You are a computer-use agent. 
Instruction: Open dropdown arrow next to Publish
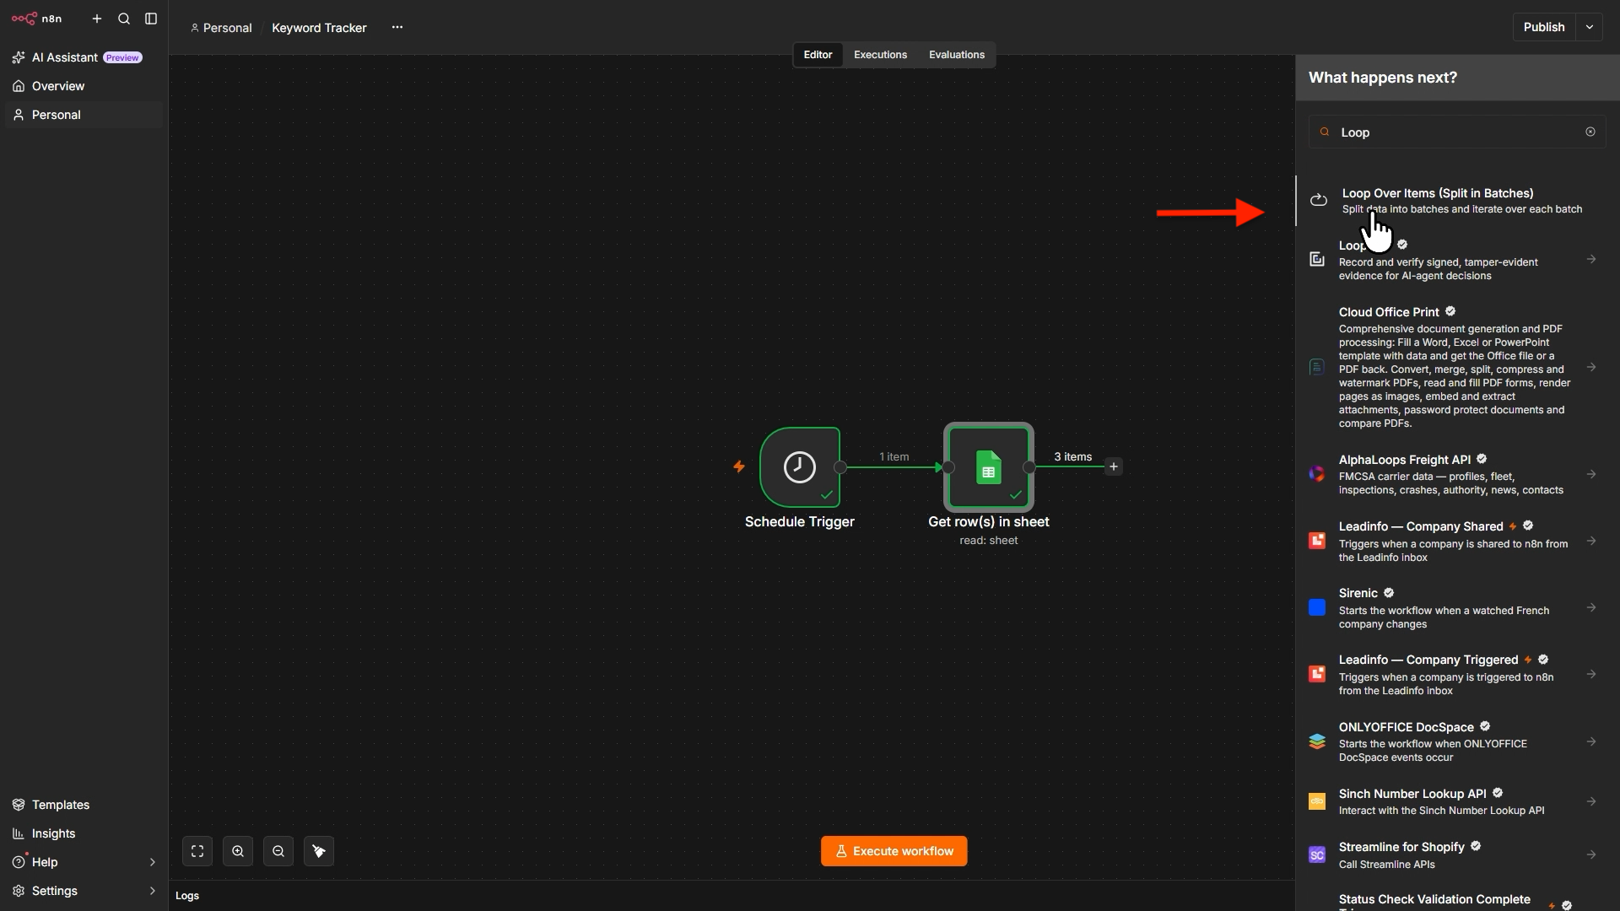pyautogui.click(x=1590, y=27)
